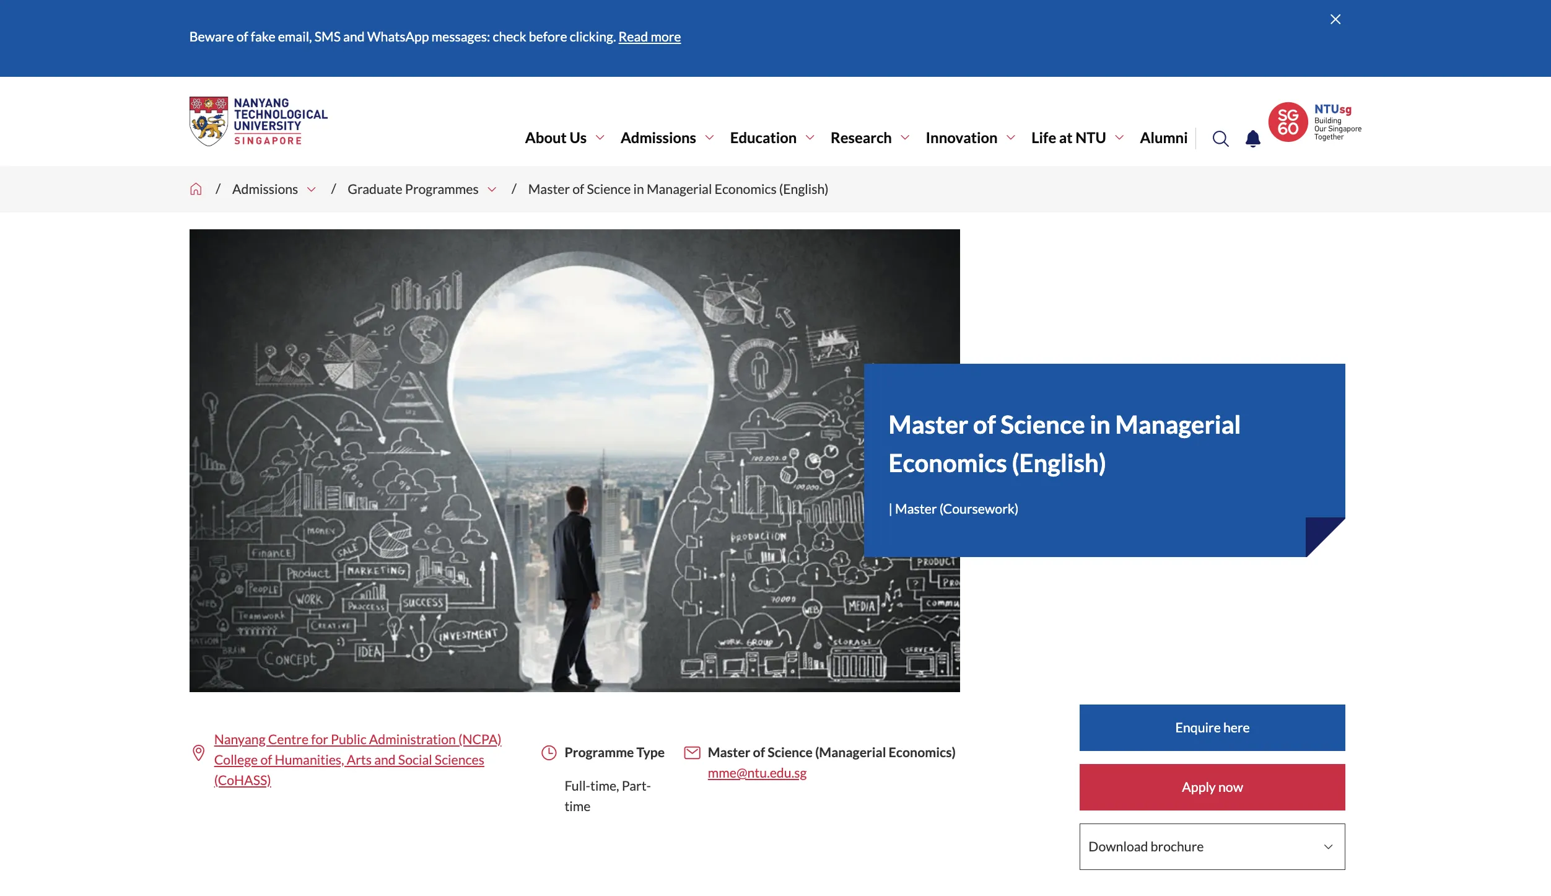Follow the Read more banner link
Screen dimensions: 1551x896
(649, 37)
